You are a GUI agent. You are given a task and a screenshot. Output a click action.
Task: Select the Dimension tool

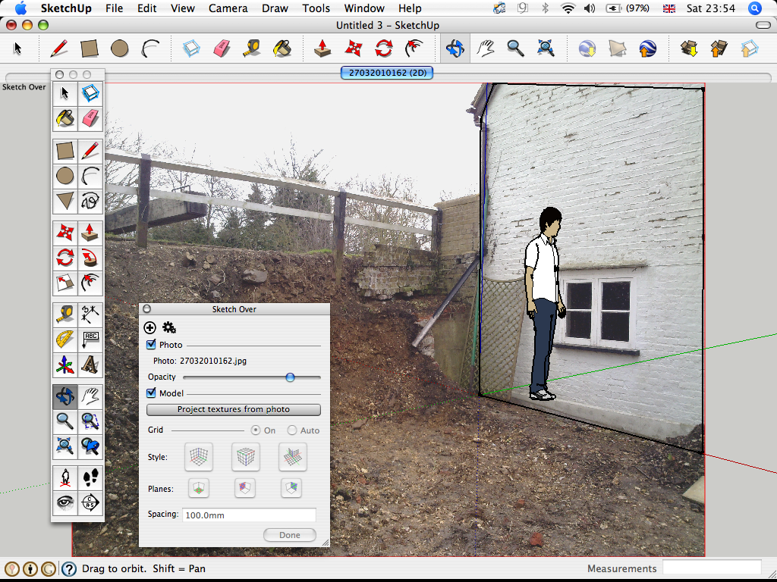point(90,314)
